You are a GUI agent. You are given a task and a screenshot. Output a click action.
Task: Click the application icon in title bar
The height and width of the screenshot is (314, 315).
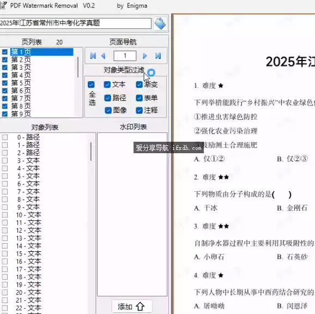3,5
